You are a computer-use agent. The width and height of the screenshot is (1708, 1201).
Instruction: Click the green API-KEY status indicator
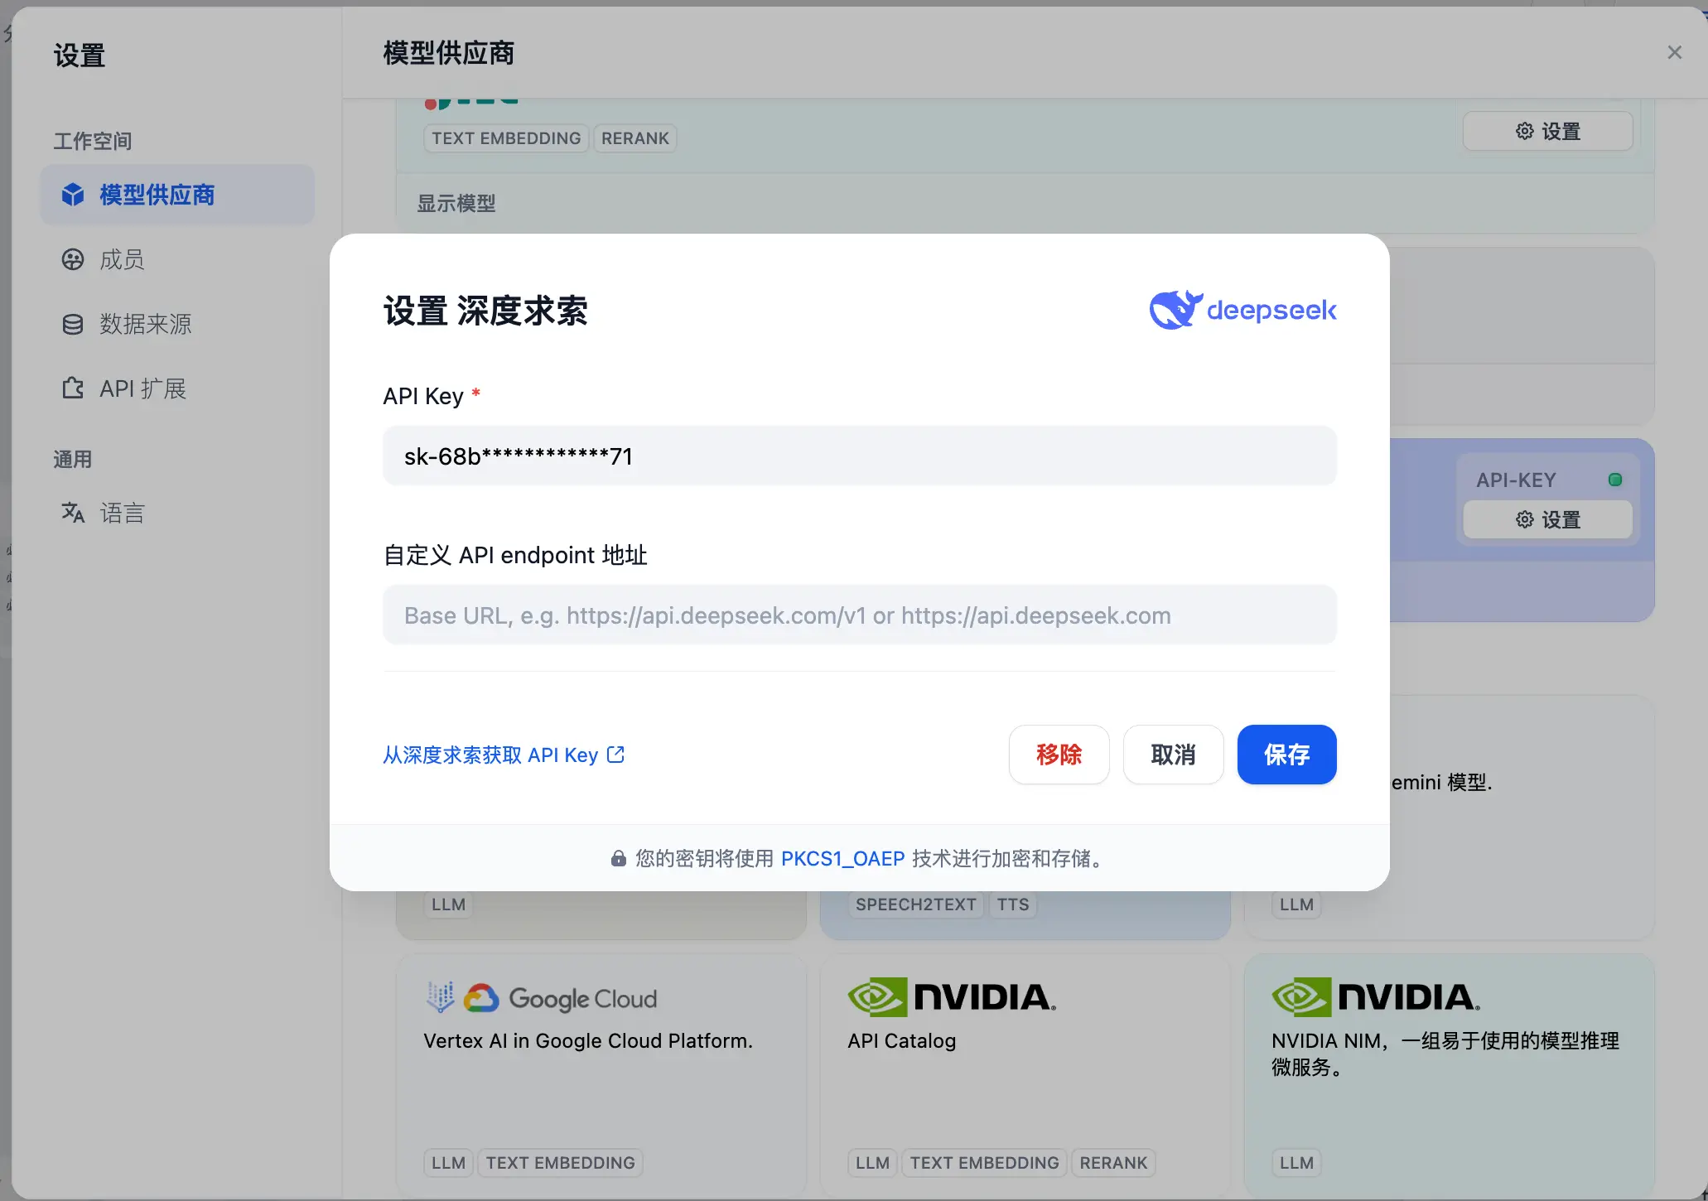pyautogui.click(x=1614, y=480)
